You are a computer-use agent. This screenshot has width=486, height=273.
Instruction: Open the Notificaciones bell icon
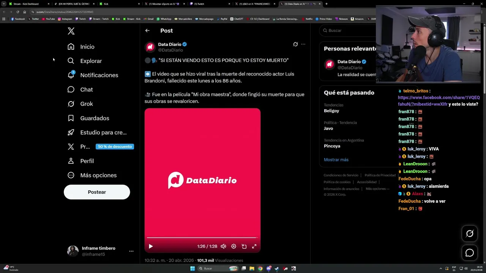(71, 75)
